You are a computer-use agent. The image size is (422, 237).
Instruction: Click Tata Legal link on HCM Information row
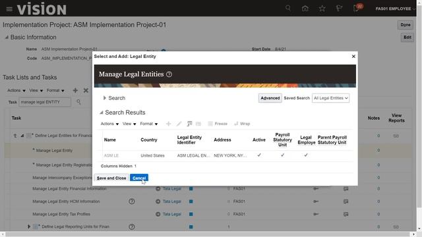[172, 201]
